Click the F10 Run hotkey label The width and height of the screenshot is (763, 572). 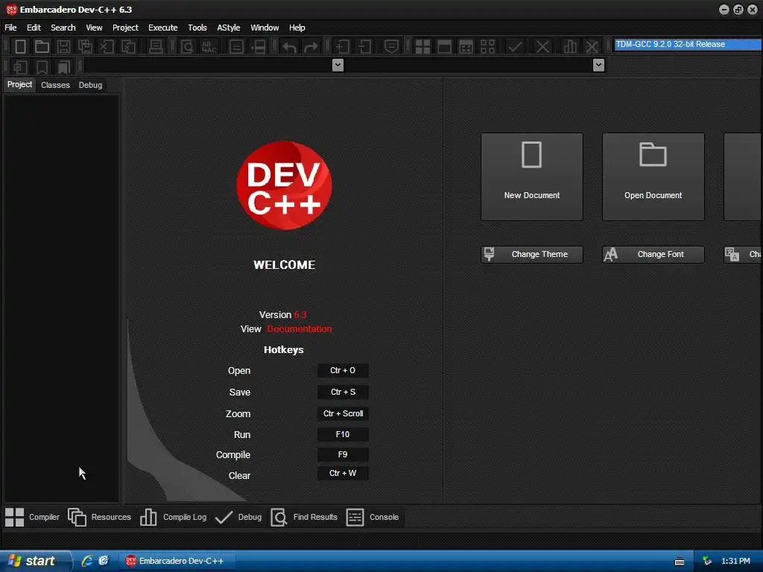click(x=343, y=434)
